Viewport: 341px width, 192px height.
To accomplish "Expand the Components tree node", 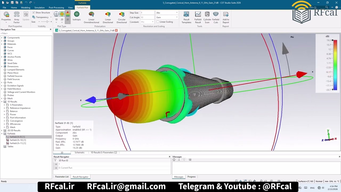I will pos(2,38).
